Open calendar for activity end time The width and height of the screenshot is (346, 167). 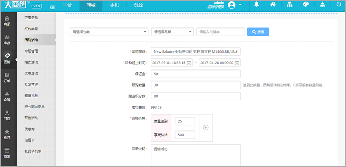point(237,63)
